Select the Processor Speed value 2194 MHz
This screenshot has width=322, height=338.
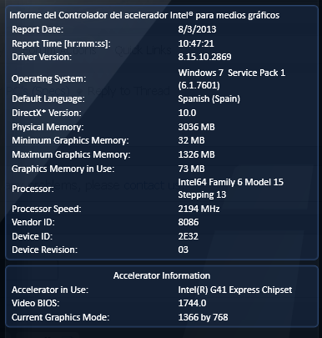pos(199,209)
